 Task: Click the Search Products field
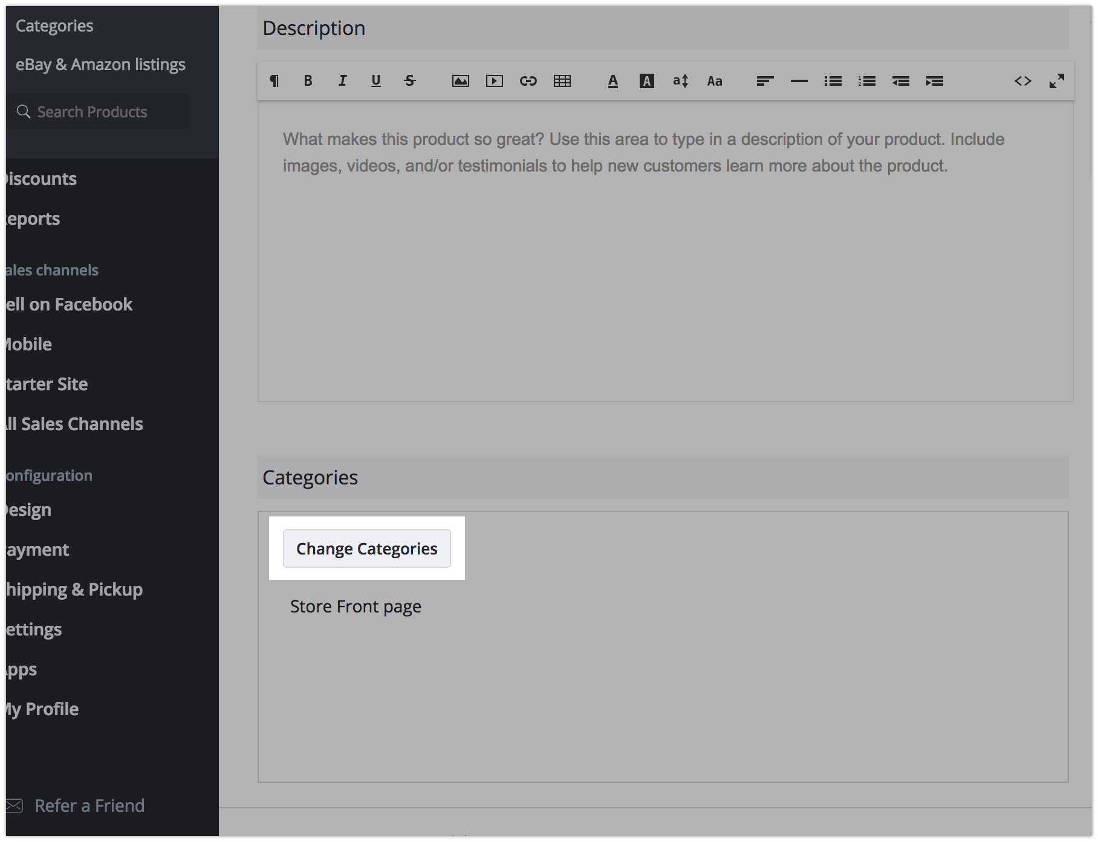coord(100,112)
